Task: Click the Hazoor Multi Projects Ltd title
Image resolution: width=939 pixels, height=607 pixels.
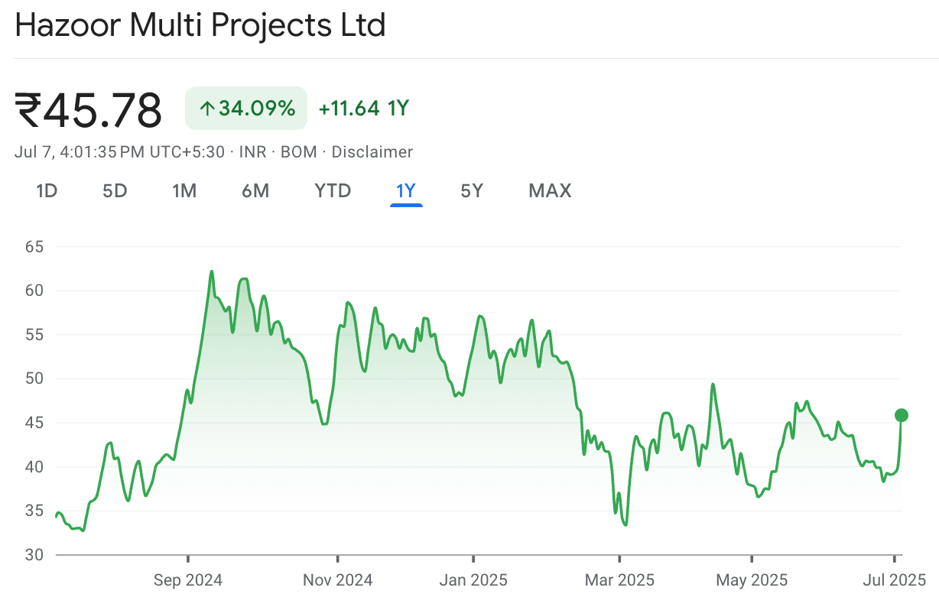Action: [x=200, y=26]
